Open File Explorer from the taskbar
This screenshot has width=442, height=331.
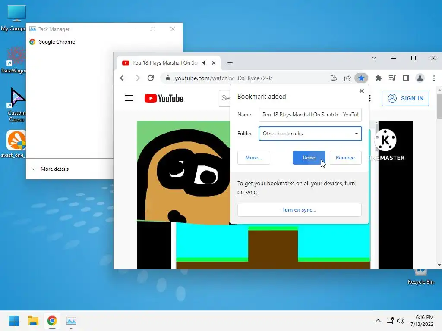(33, 321)
